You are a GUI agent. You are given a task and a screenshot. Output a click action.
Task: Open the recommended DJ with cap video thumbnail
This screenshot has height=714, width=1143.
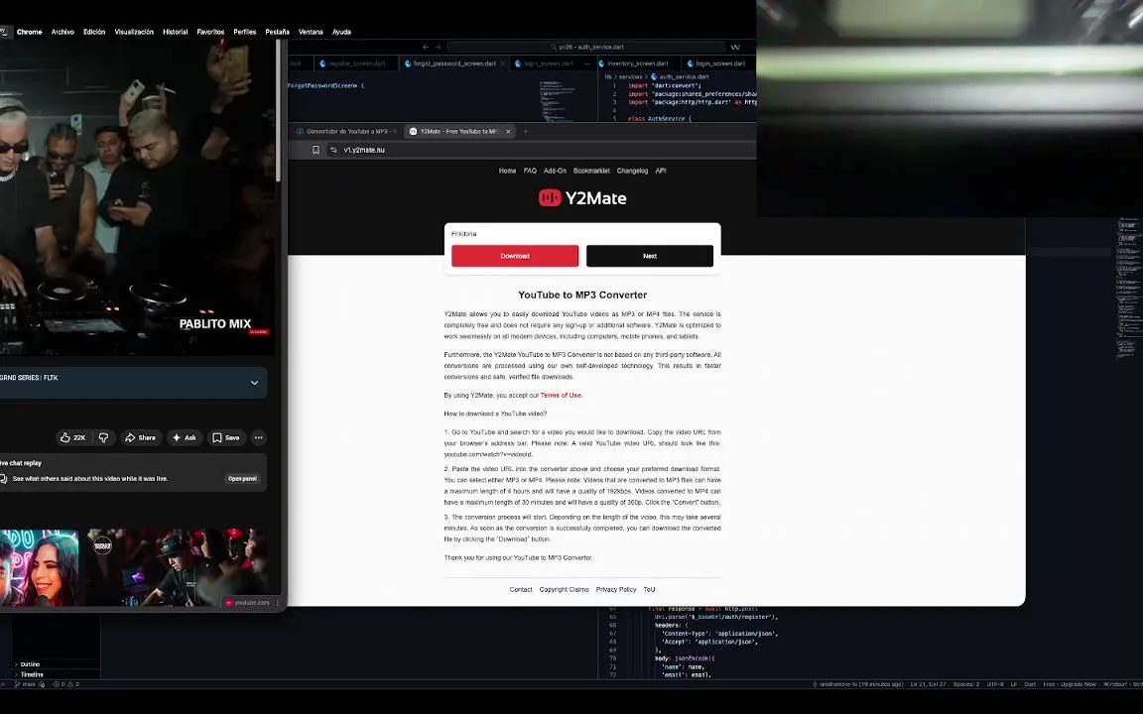[x=178, y=567]
